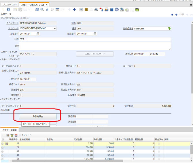Open the SuperUser green lookup icon
This screenshot has height=163, width=193.
click(x=169, y=29)
